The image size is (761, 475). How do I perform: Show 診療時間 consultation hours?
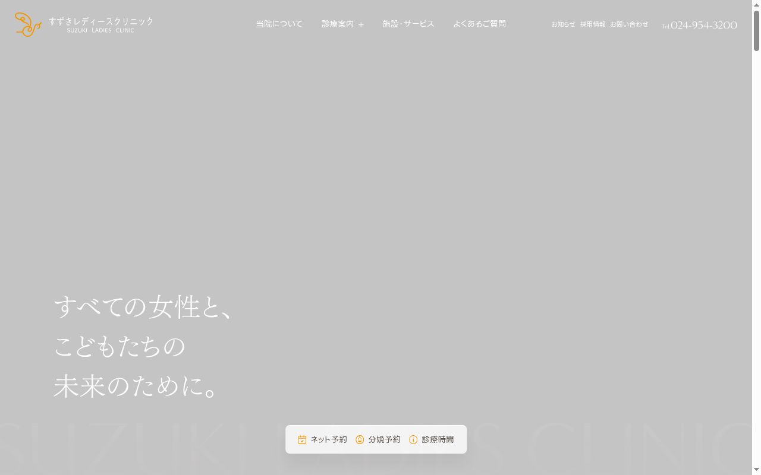pos(432,439)
